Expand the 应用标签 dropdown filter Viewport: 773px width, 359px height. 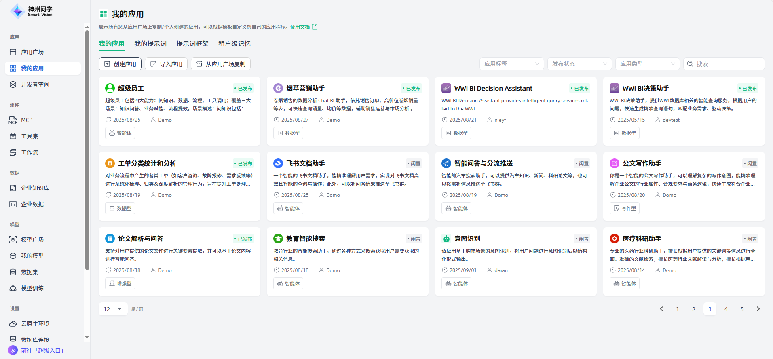tap(511, 64)
